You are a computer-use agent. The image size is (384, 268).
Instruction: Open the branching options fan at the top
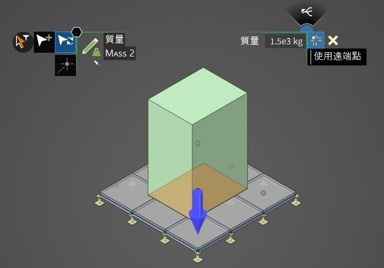pyautogui.click(x=306, y=12)
